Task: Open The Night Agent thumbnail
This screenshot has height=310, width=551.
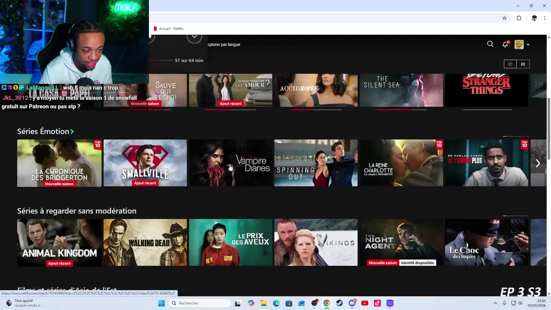Action: 401,243
